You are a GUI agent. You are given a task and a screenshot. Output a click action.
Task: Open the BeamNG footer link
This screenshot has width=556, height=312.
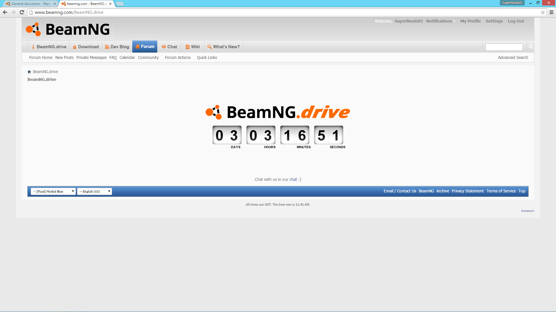426,191
